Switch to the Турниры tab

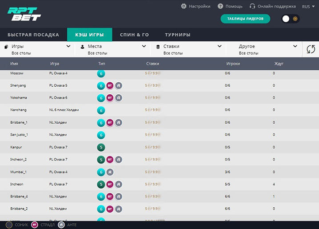coord(178,35)
